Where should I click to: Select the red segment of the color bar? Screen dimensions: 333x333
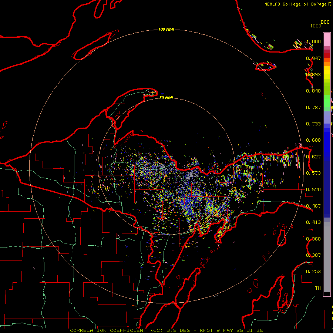327,55
